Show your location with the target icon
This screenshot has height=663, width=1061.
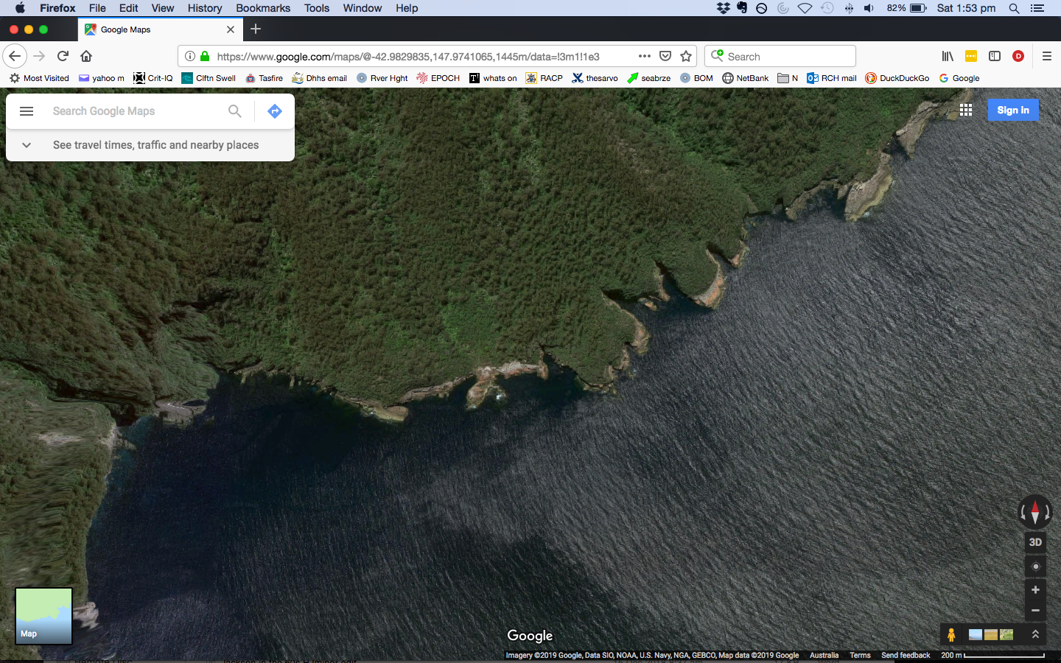point(1035,566)
